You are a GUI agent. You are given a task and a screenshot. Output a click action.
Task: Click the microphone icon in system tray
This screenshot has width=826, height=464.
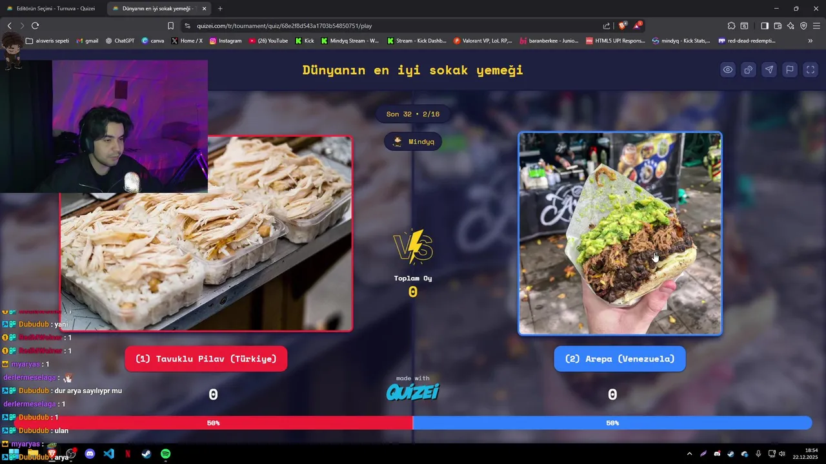[758, 454]
